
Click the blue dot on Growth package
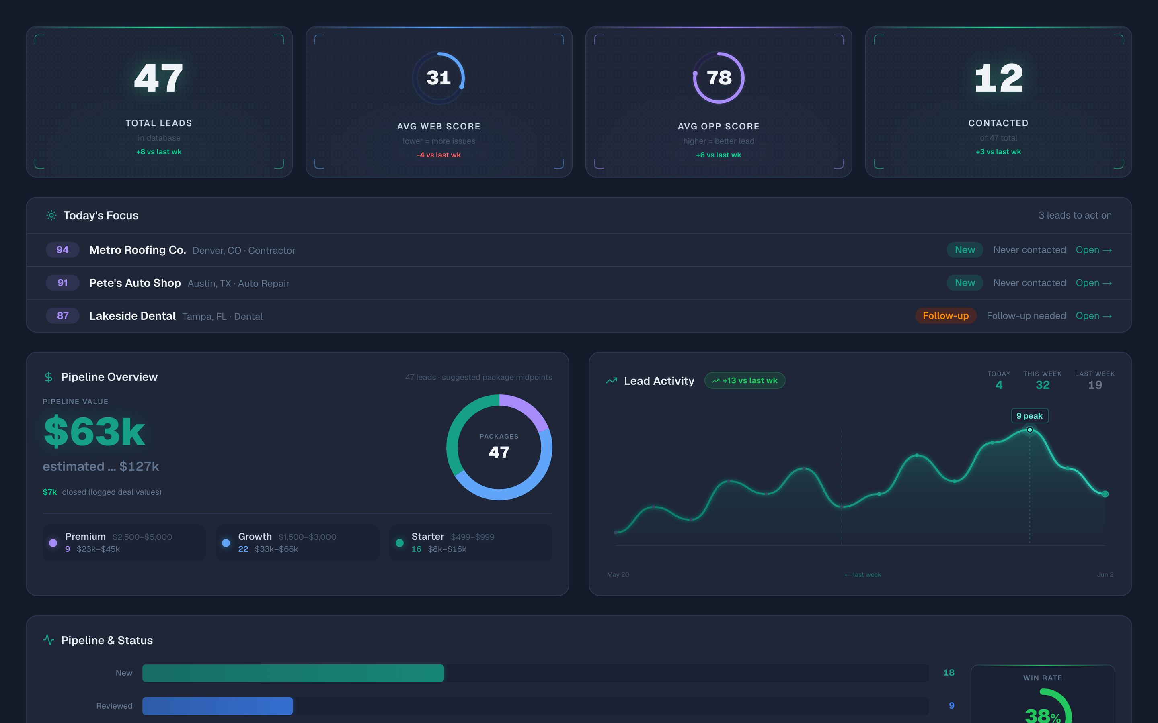coord(226,543)
